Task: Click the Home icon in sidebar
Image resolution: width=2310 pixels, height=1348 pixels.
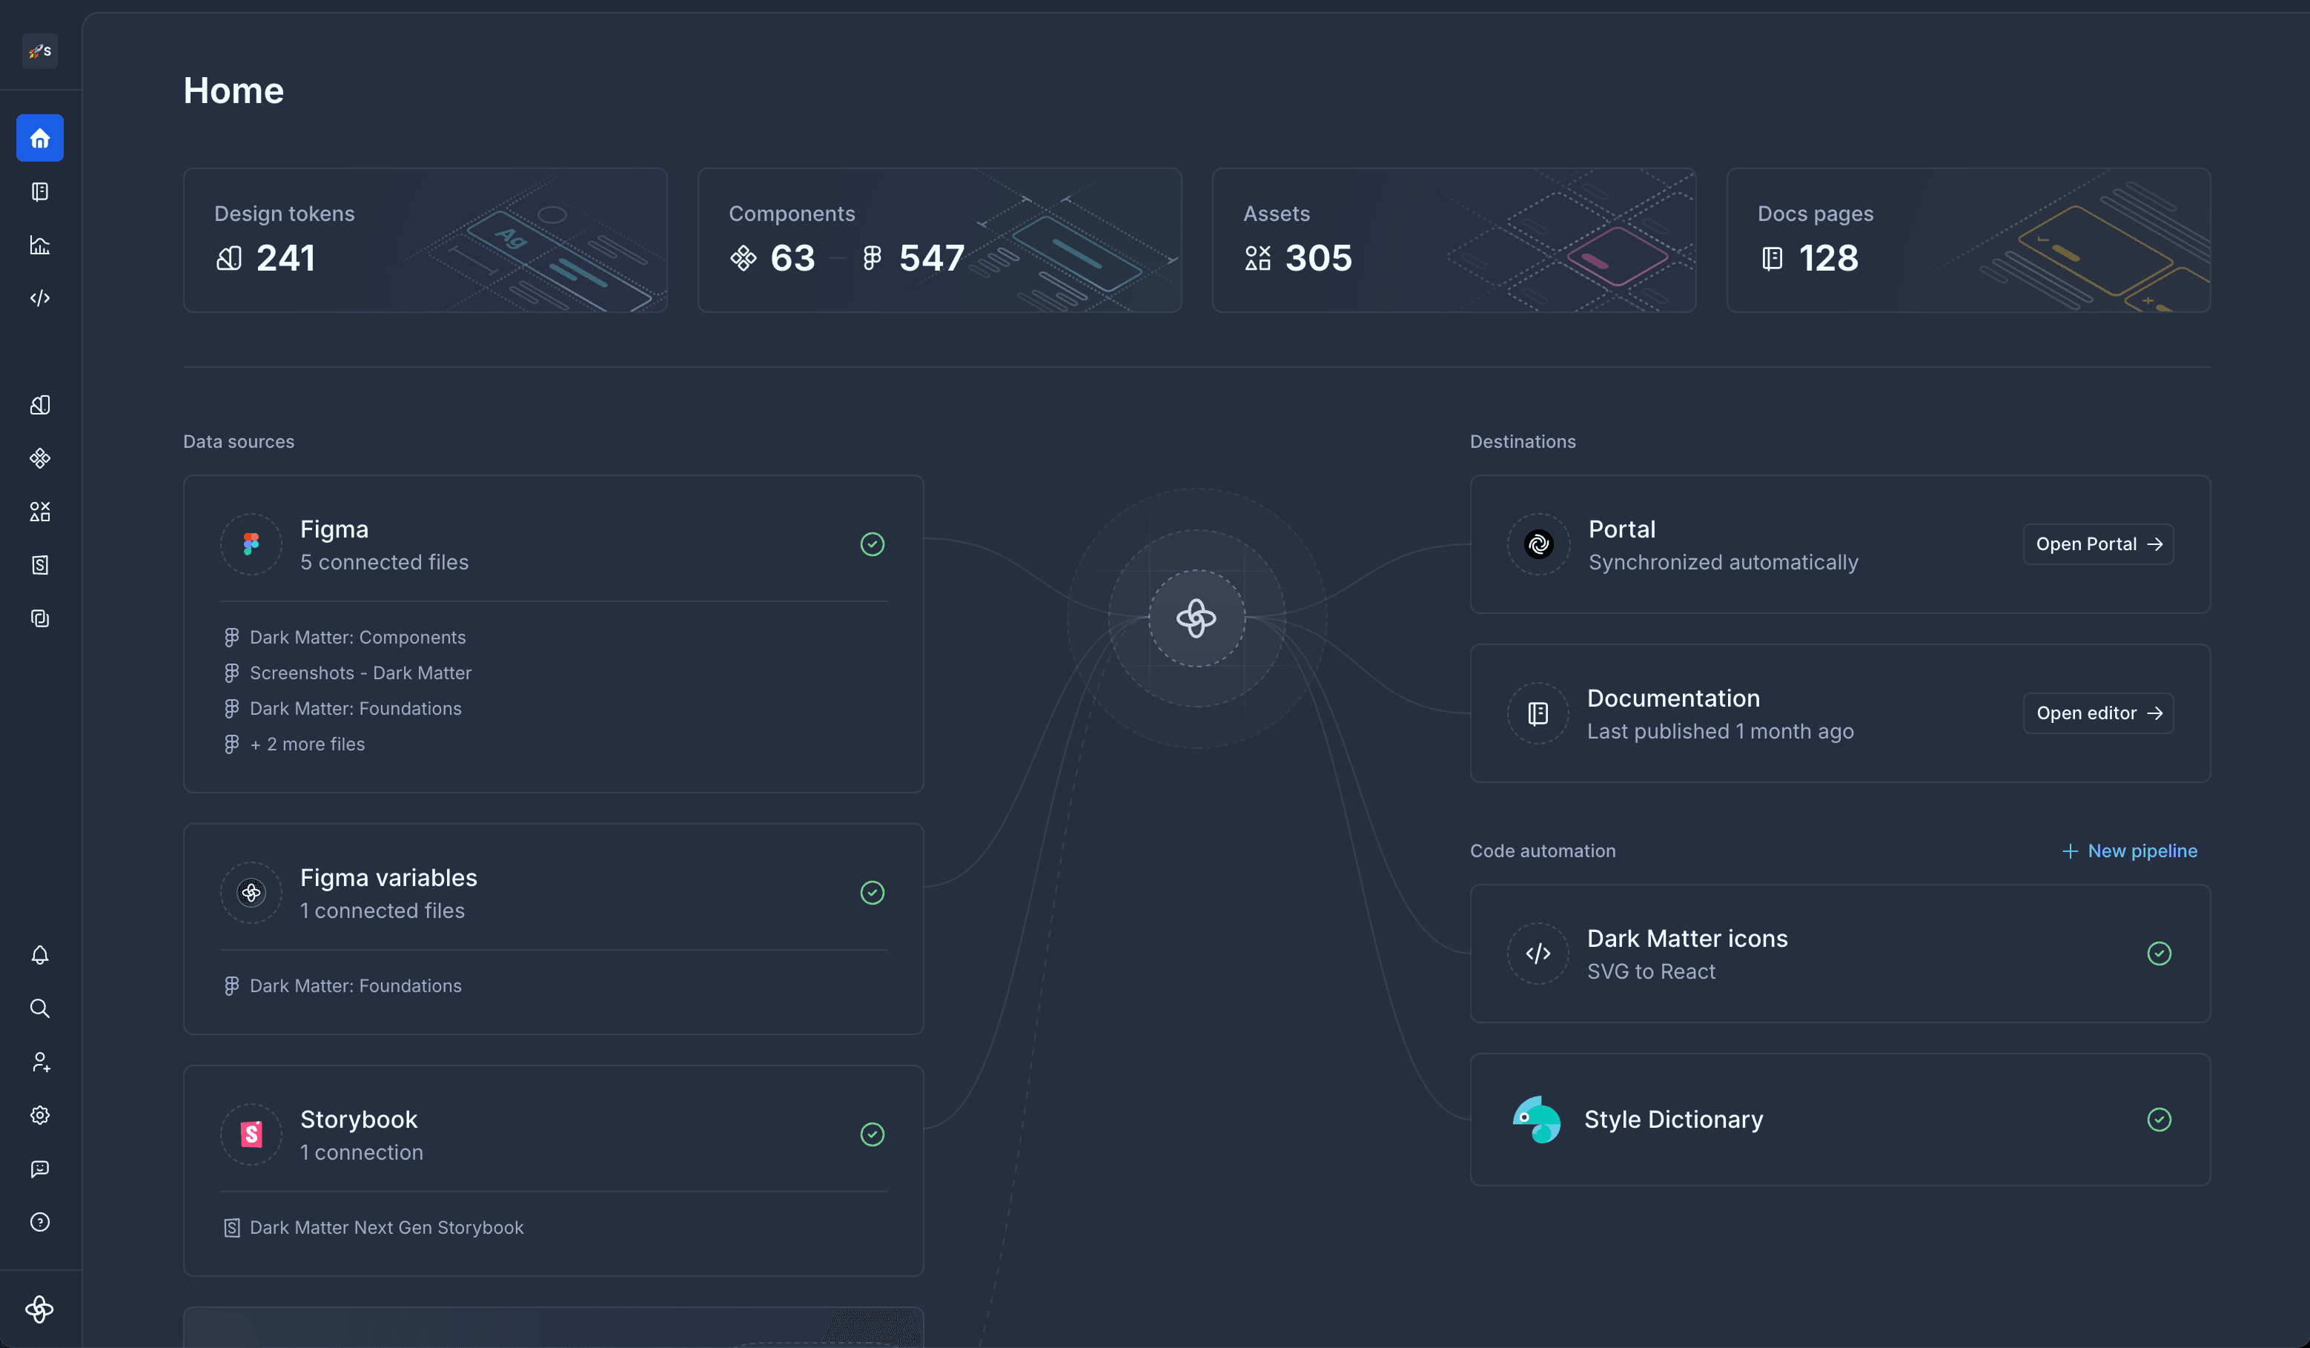Action: tap(39, 139)
